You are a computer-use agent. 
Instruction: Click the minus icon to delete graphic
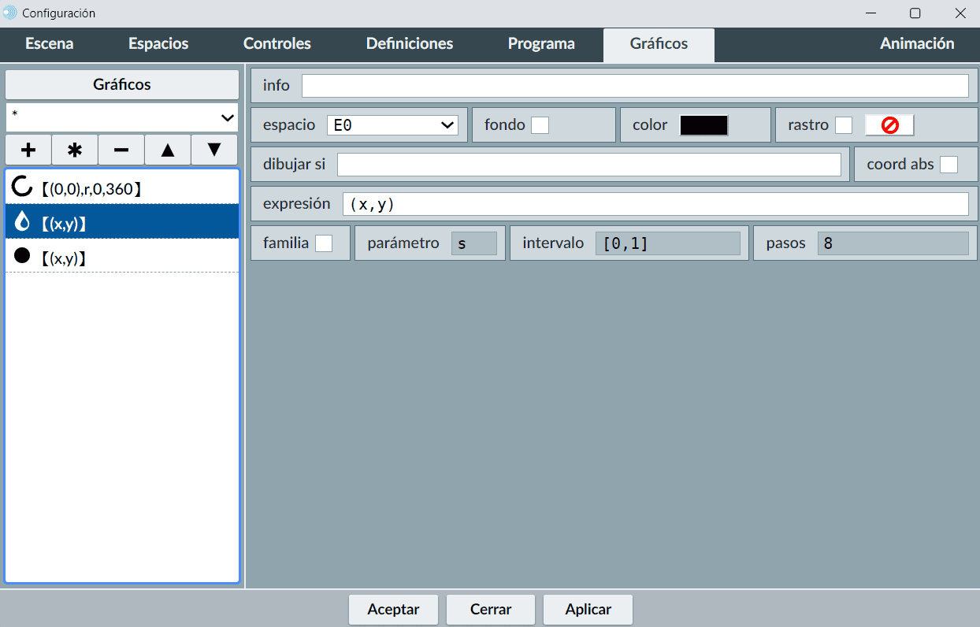pyautogui.click(x=121, y=150)
